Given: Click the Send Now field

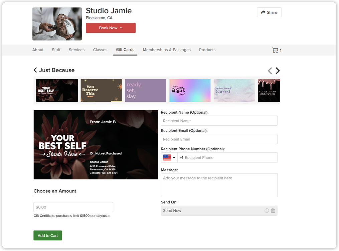Looking at the screenshot, I should click(219, 211).
